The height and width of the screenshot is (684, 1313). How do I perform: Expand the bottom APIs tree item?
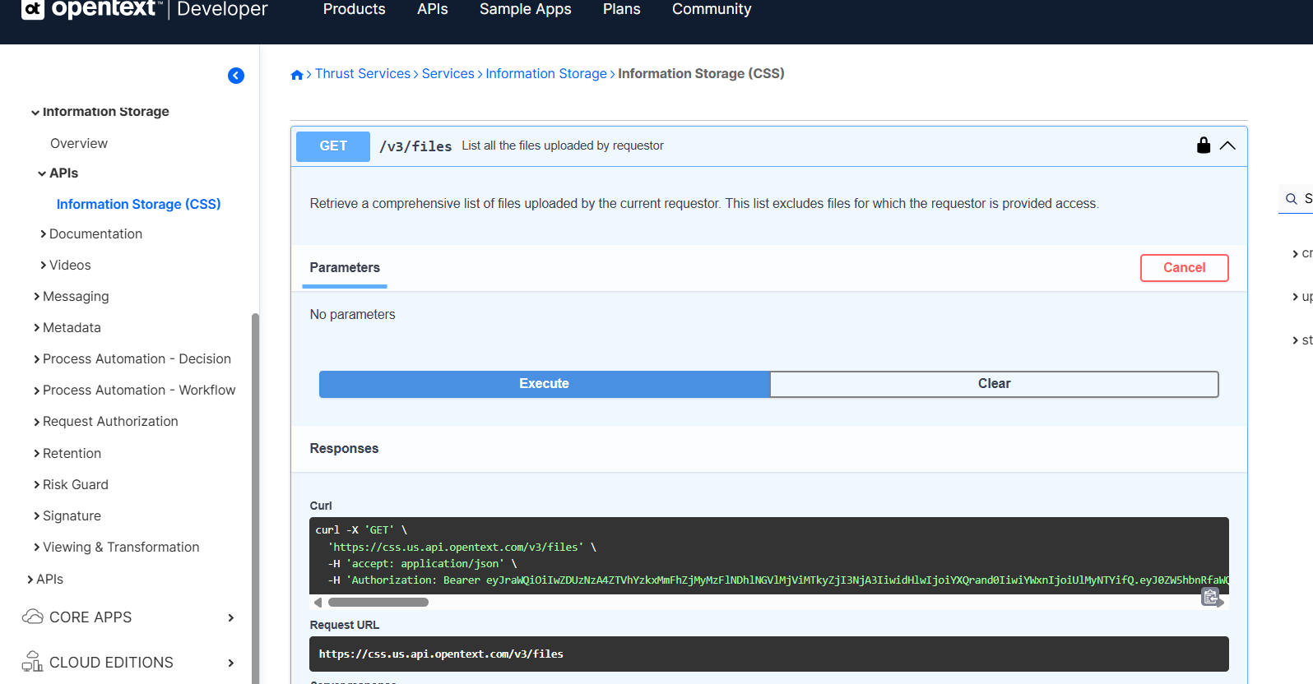click(x=30, y=580)
